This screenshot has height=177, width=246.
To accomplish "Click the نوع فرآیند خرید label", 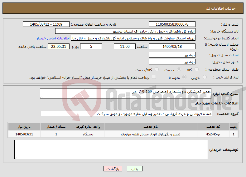I will pyautogui.click(x=226, y=77).
